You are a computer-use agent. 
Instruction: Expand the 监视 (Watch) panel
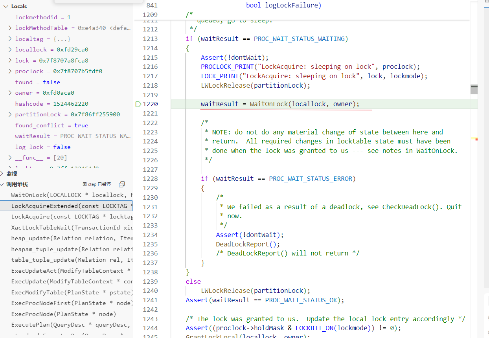click(x=3, y=174)
